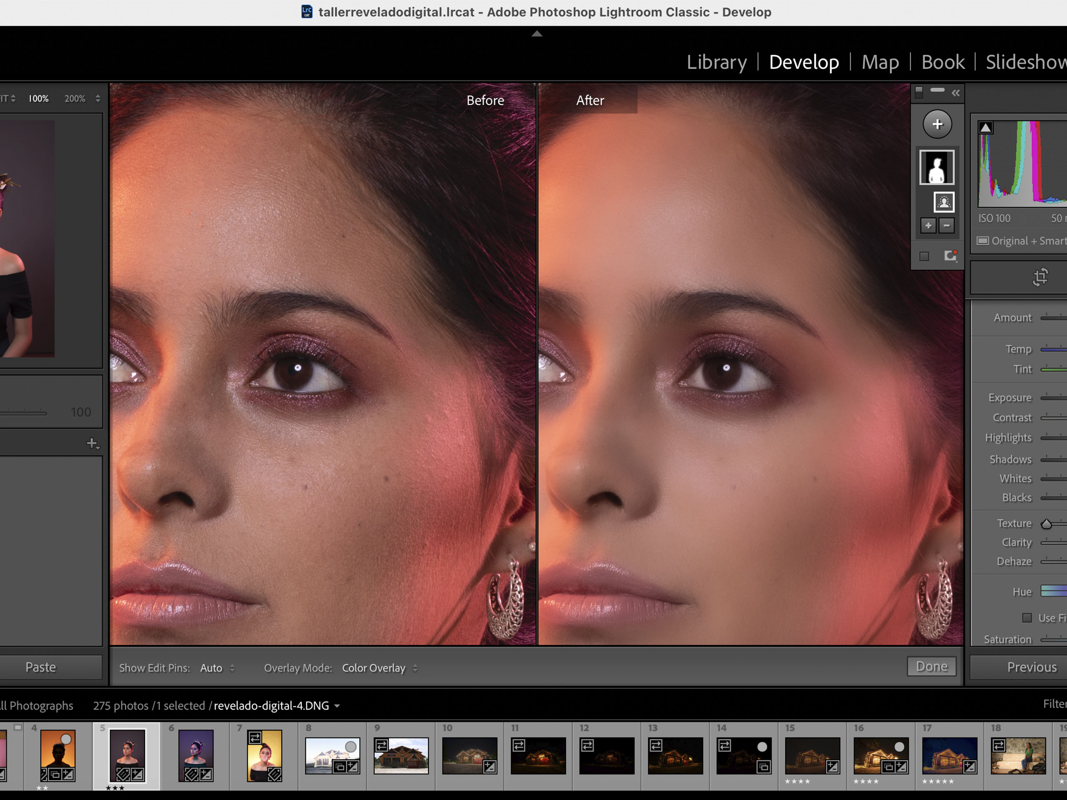Click the collection badge on thumbnail 8
Viewport: 1067px width, 800px height.
(x=340, y=767)
